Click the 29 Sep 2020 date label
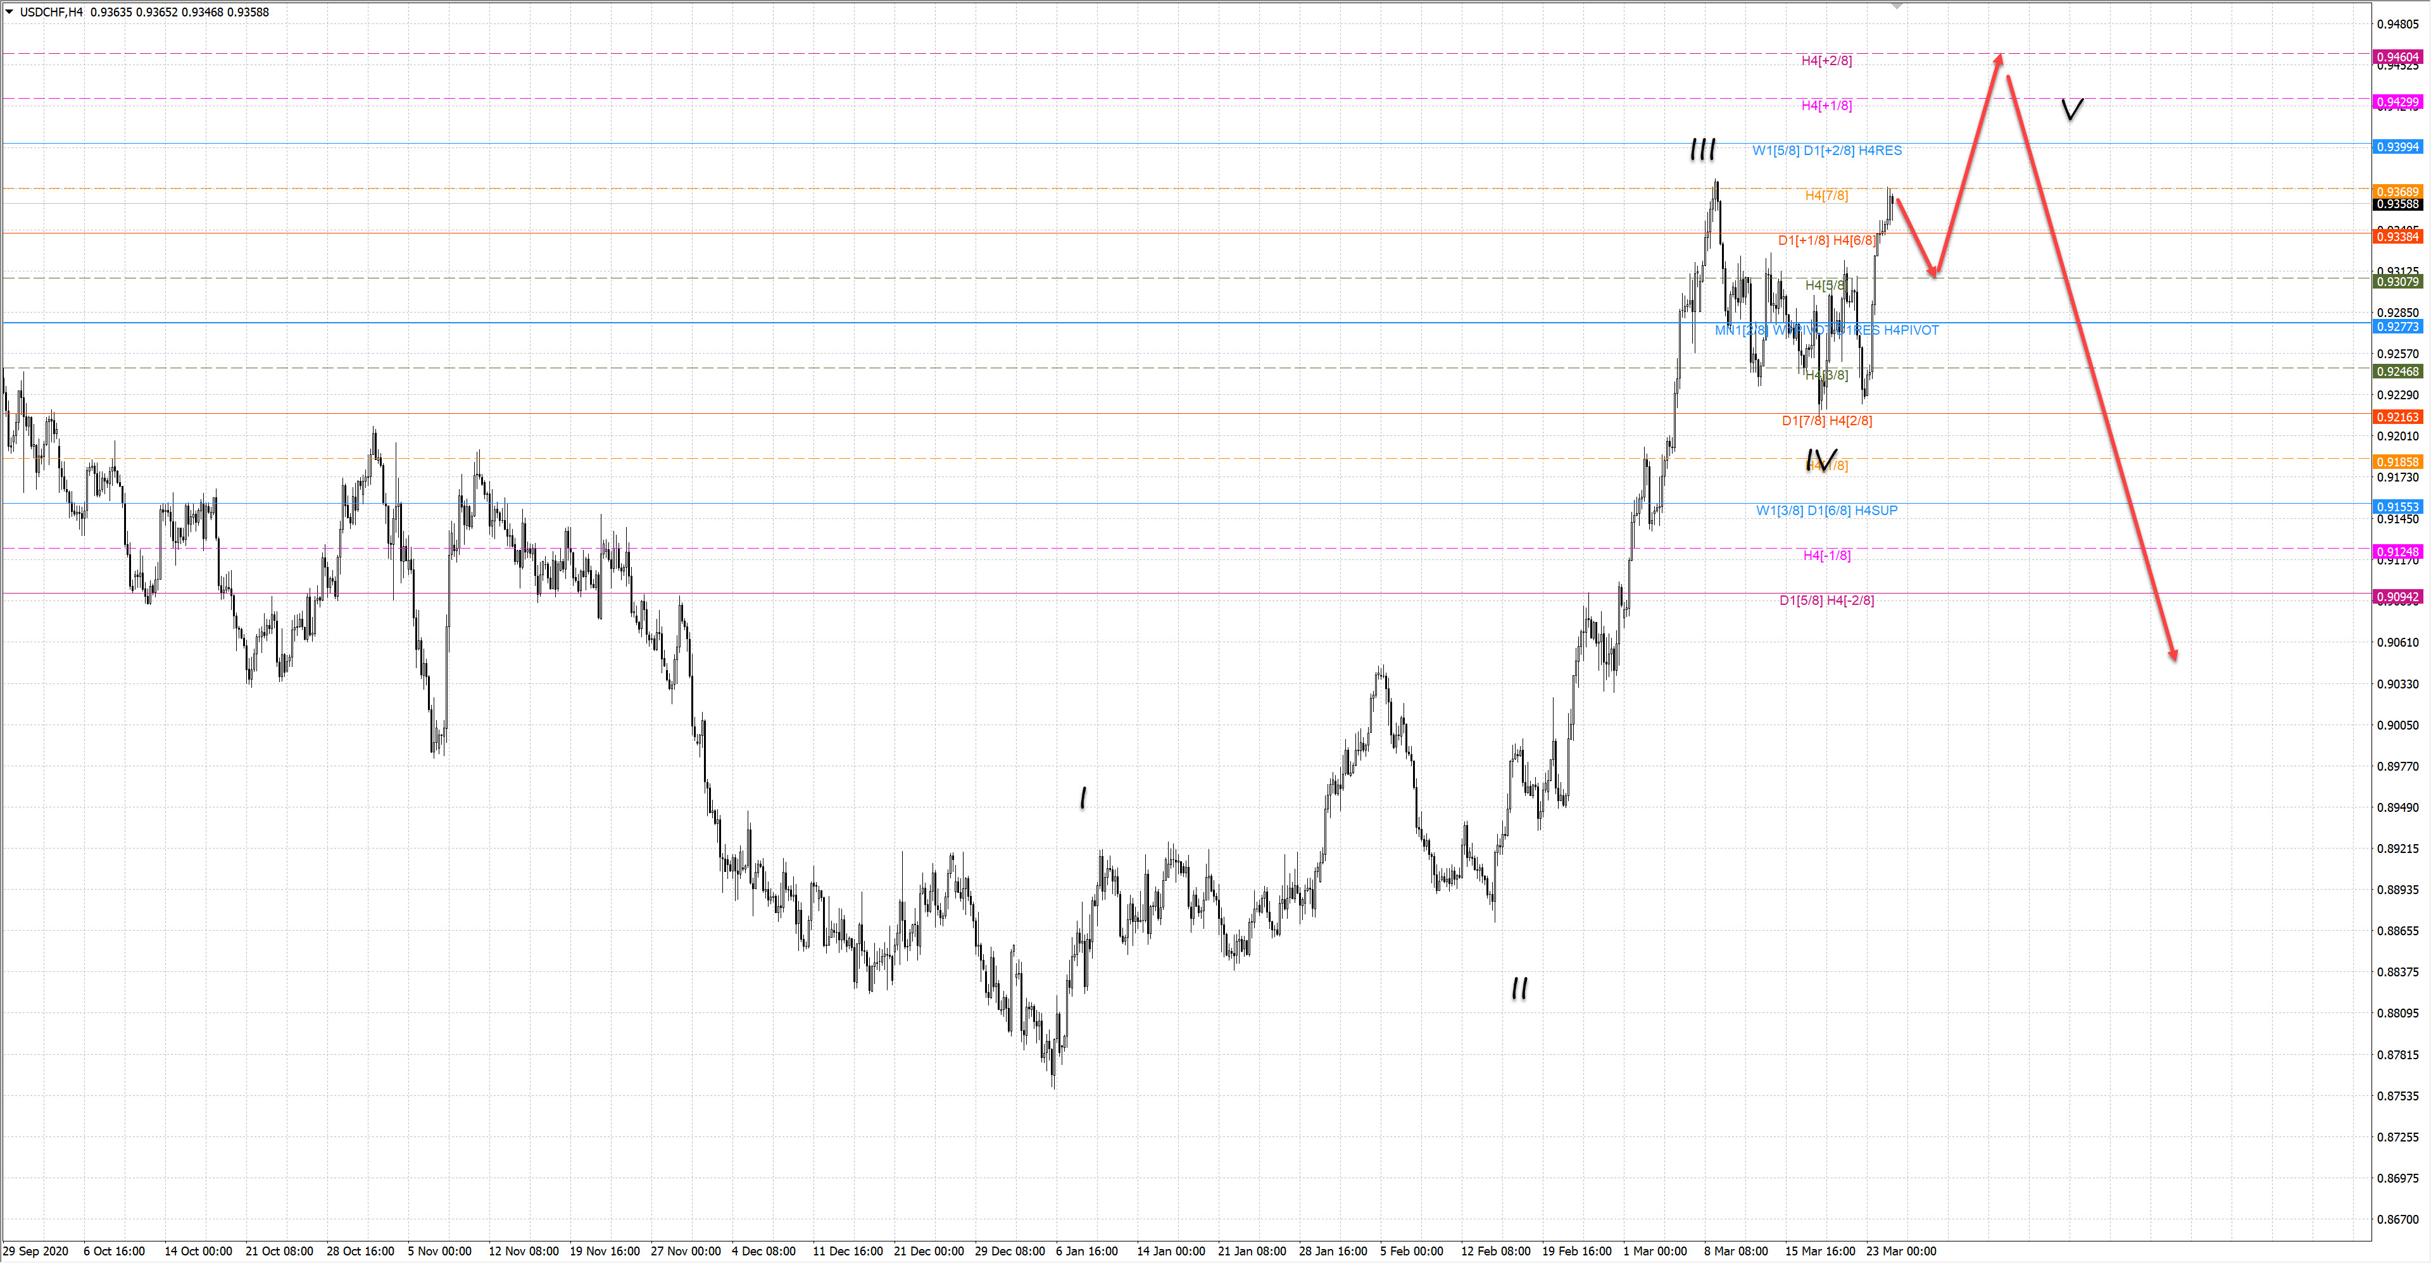Viewport: 2431px width, 1263px height. 36,1251
